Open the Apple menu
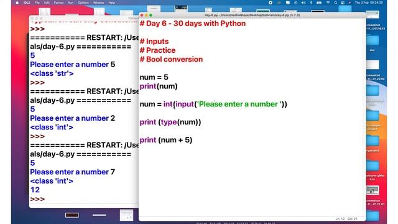The height and width of the screenshot is (224, 398). pyautogui.click(x=17, y=2)
